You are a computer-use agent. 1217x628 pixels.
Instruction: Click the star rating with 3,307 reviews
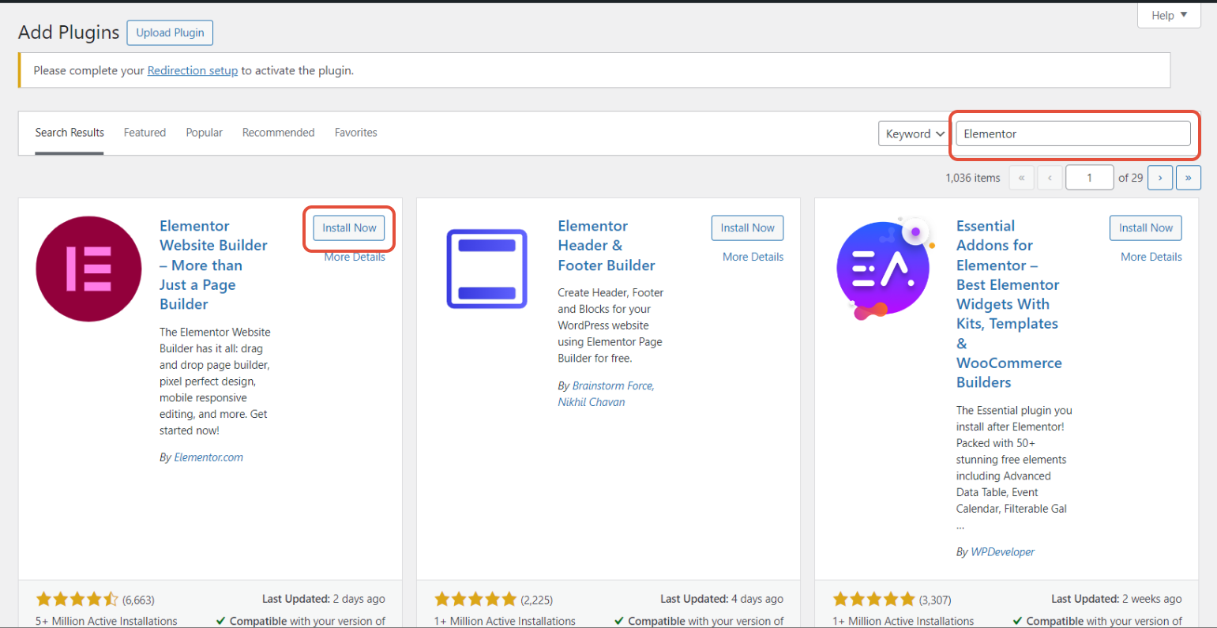pos(873,600)
